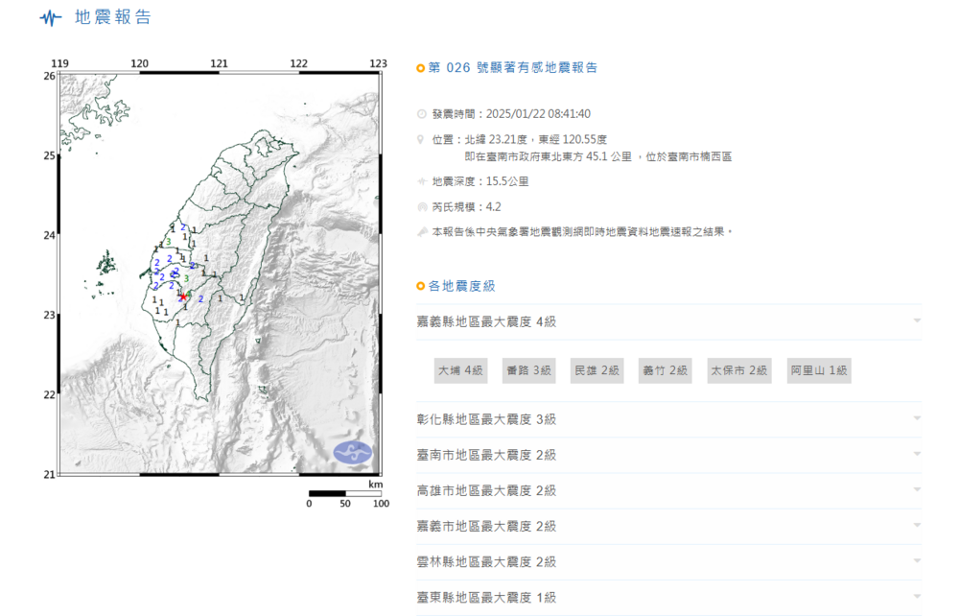Screen dimensions: 959x616
Task: Click the depth icon next to 地震深度
Action: point(421,180)
